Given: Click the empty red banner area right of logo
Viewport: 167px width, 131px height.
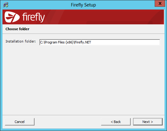Looking at the screenshot, I should (x=104, y=17).
